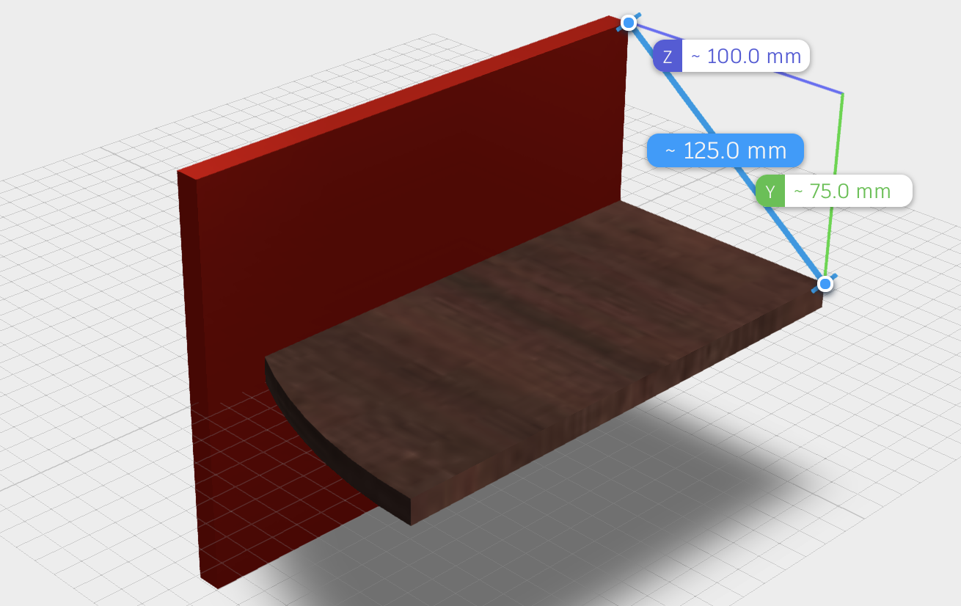Screen dimensions: 961x606
Task: Click the green Y axis badge
Action: click(x=770, y=191)
